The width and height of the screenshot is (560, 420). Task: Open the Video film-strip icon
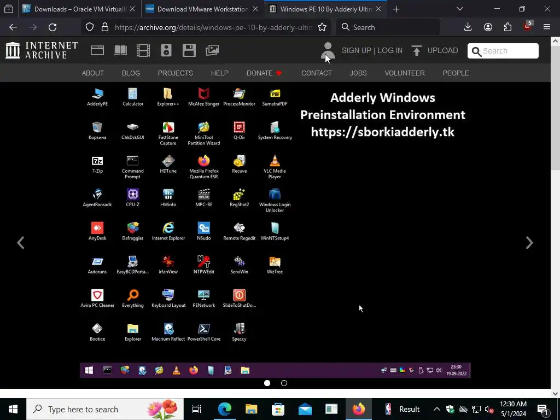coord(143,50)
